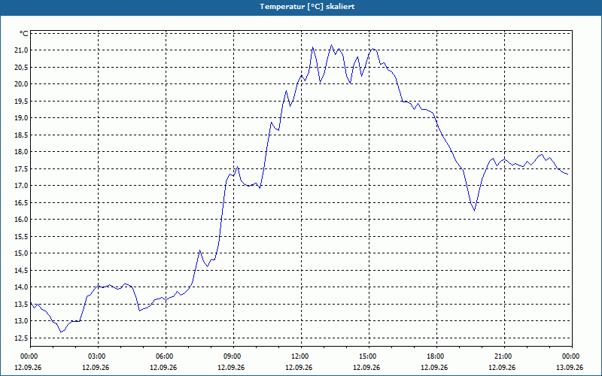The image size is (602, 376).
Task: Click the °C unit label on the axis
Action: [x=23, y=34]
